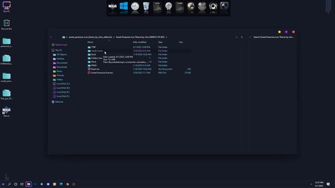The image size is (335, 188).
Task: Click the globe icon in the dock
Action: coord(191,6)
